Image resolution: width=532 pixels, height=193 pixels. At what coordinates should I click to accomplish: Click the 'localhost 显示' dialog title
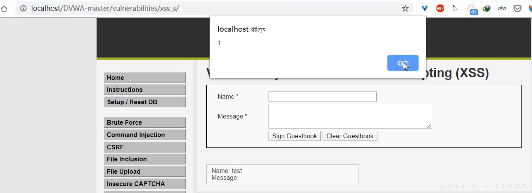click(241, 29)
